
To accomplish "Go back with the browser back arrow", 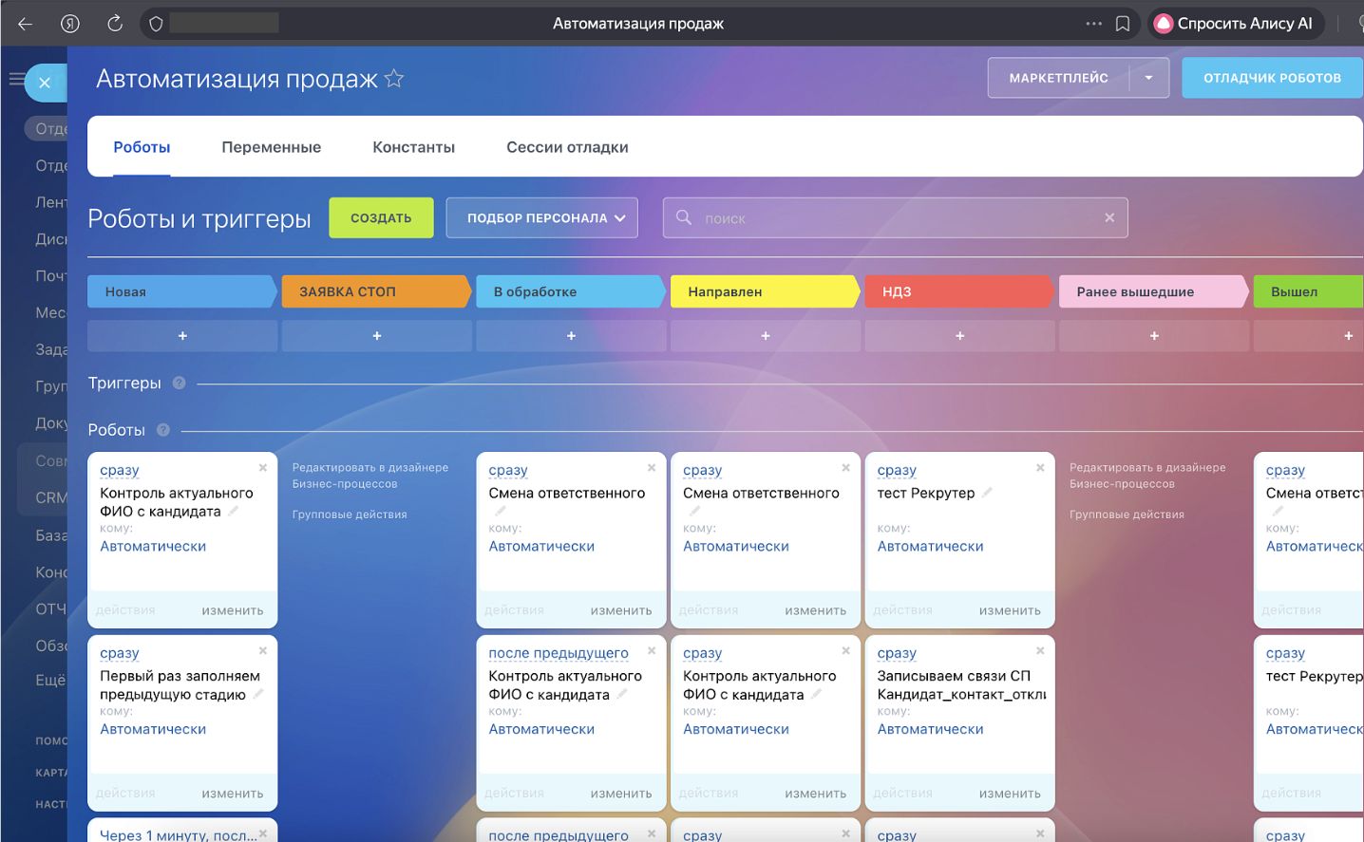I will [x=26, y=24].
